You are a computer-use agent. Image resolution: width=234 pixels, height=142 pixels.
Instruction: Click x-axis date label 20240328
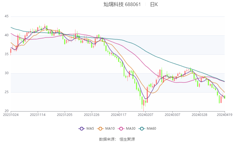(200, 115)
